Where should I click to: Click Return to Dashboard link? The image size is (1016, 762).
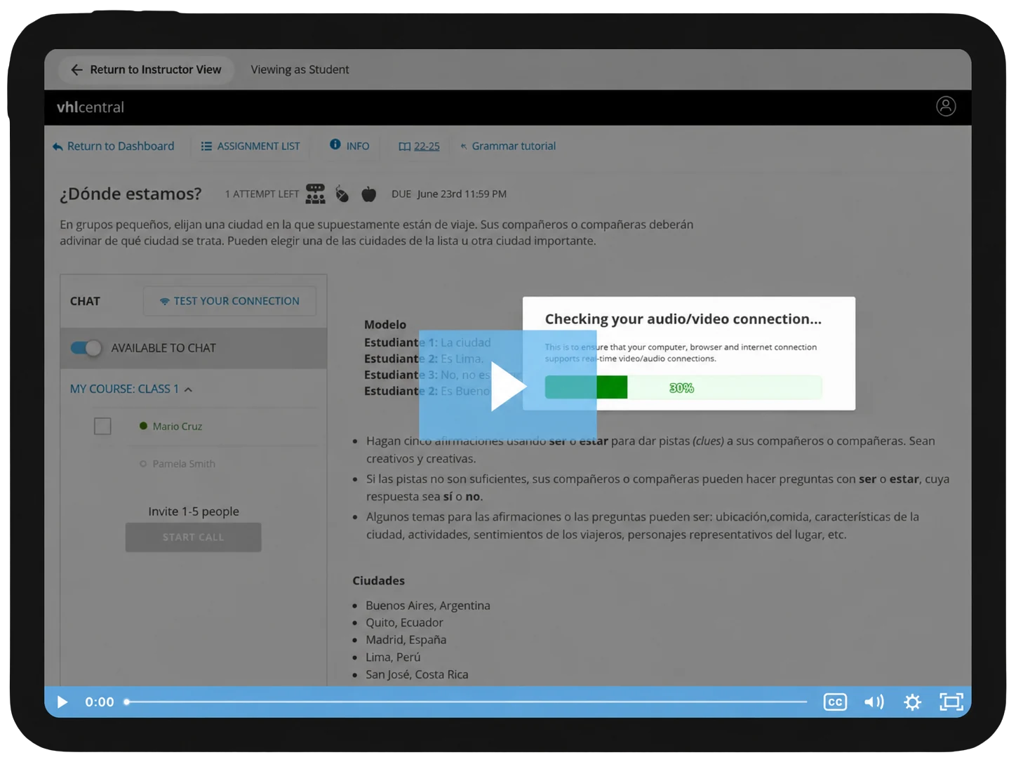(113, 146)
